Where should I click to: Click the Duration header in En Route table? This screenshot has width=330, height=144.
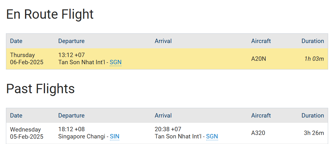312,41
